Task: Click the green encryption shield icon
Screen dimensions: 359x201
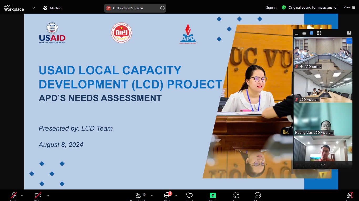Action: tap(284, 8)
